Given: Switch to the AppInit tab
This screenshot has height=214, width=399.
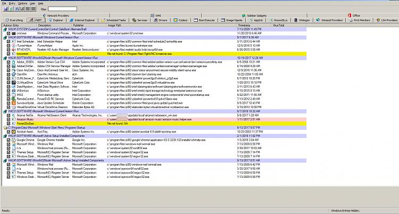Looking at the screenshot, I should point(256,20).
